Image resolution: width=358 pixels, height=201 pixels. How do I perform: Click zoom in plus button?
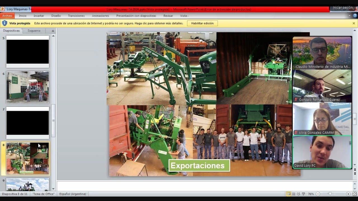click(348, 194)
